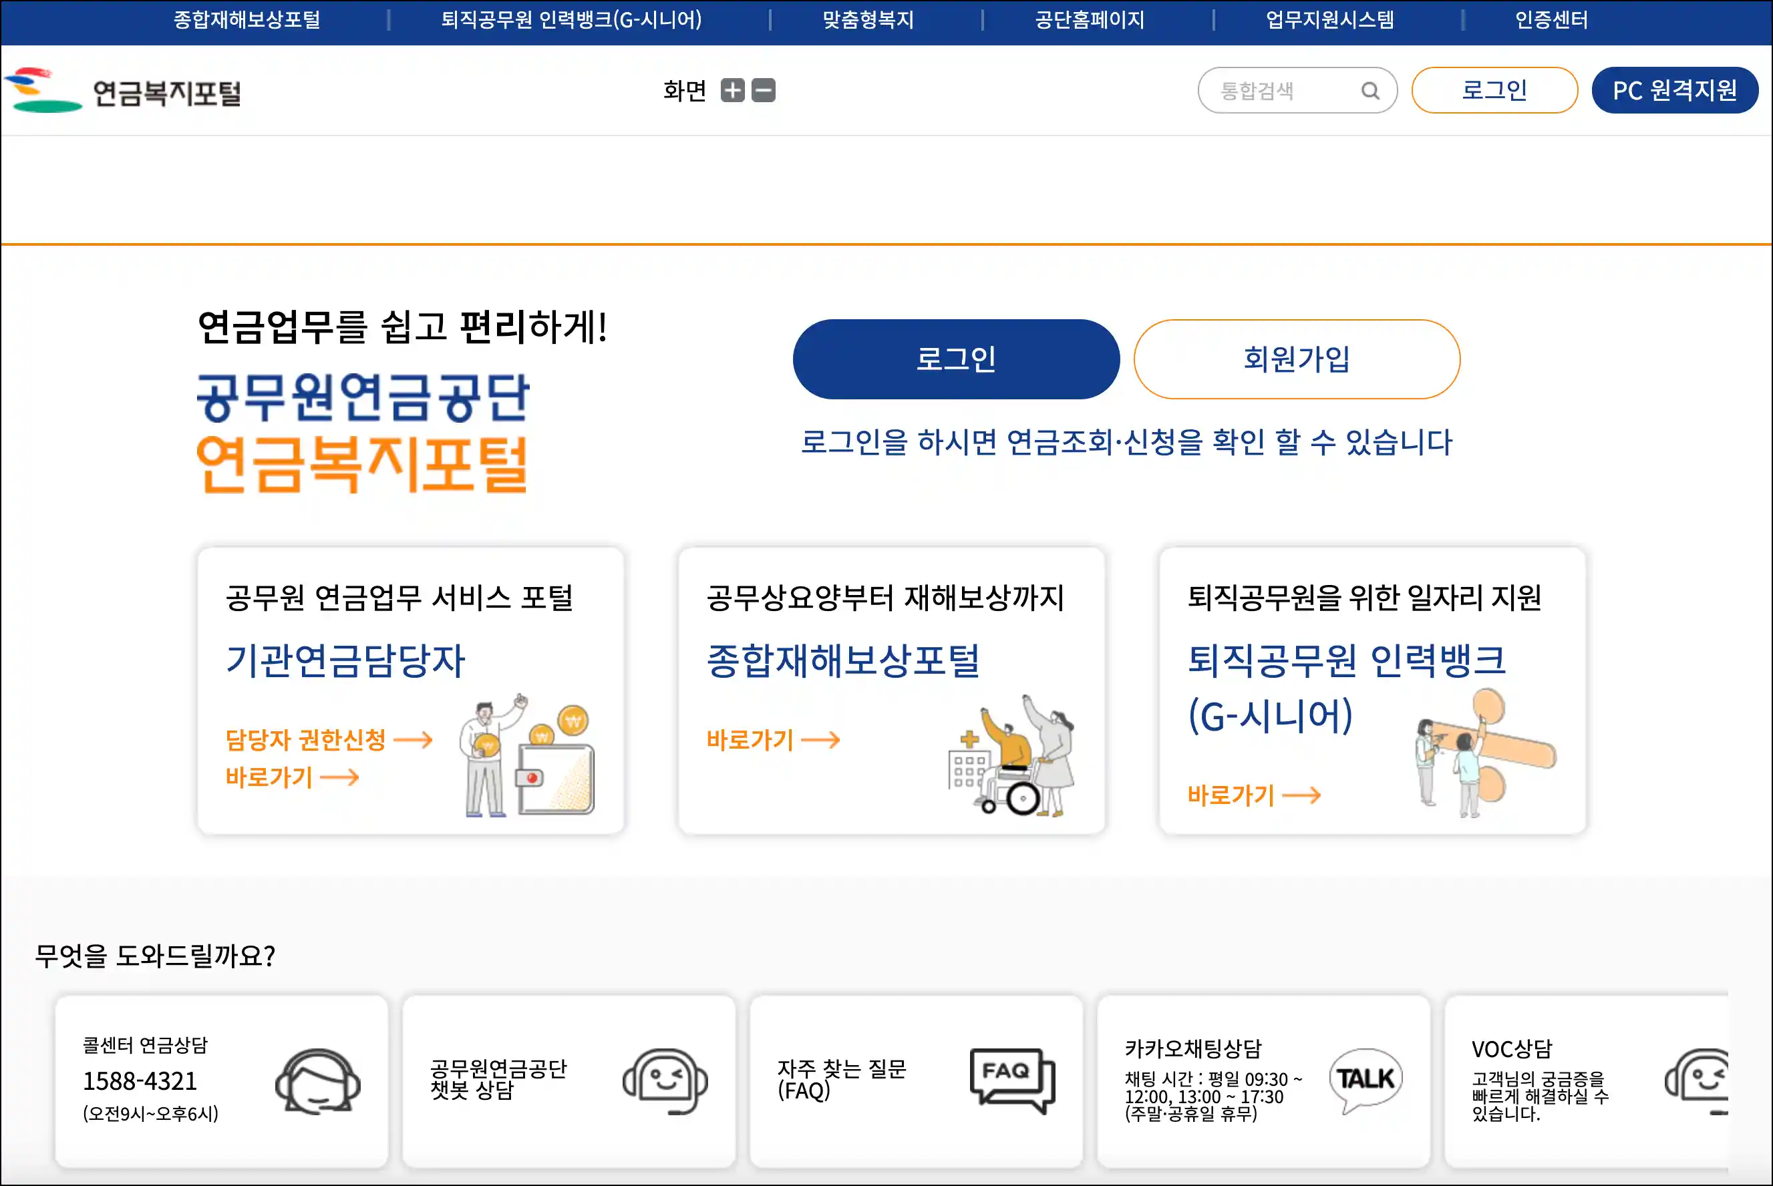The width and height of the screenshot is (1773, 1186).
Task: Click the 연금복지포털 logo
Action: click(123, 91)
